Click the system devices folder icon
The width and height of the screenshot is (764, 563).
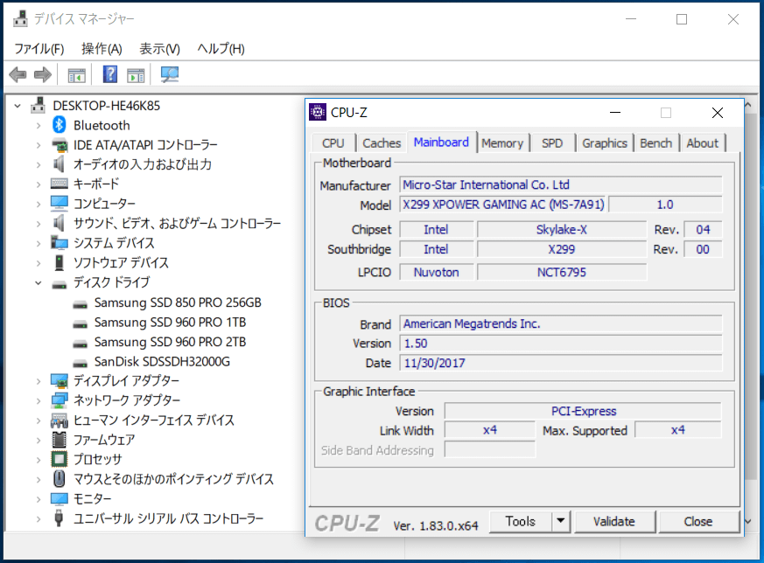tap(60, 242)
